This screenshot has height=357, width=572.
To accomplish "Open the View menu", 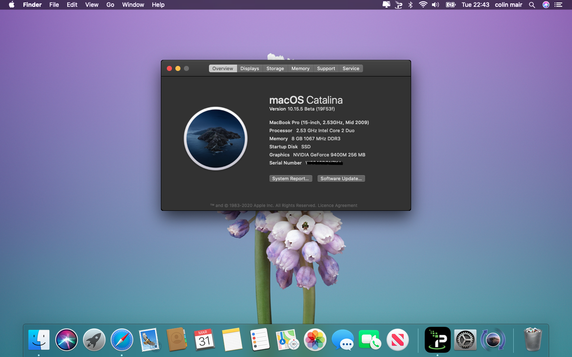I will pos(92,5).
